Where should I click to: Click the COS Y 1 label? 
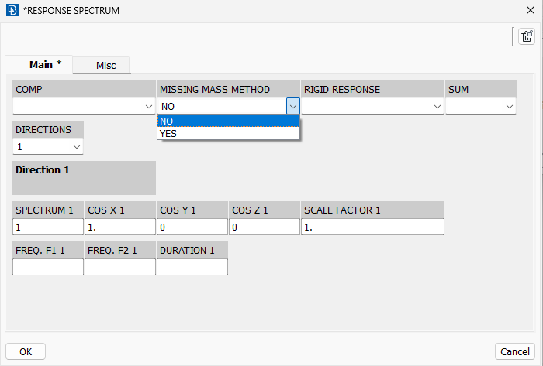[x=178, y=210]
